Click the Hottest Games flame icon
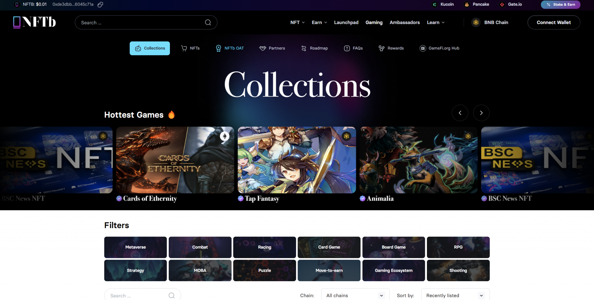Viewport: 594px width, 300px height. (171, 115)
